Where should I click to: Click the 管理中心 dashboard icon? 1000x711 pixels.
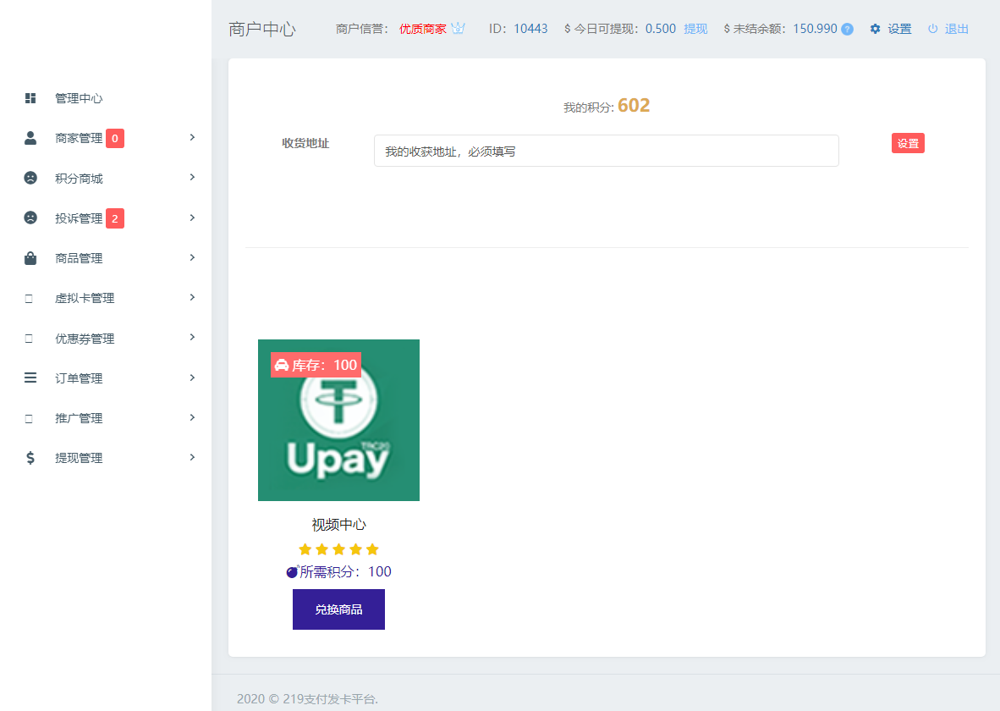30,97
